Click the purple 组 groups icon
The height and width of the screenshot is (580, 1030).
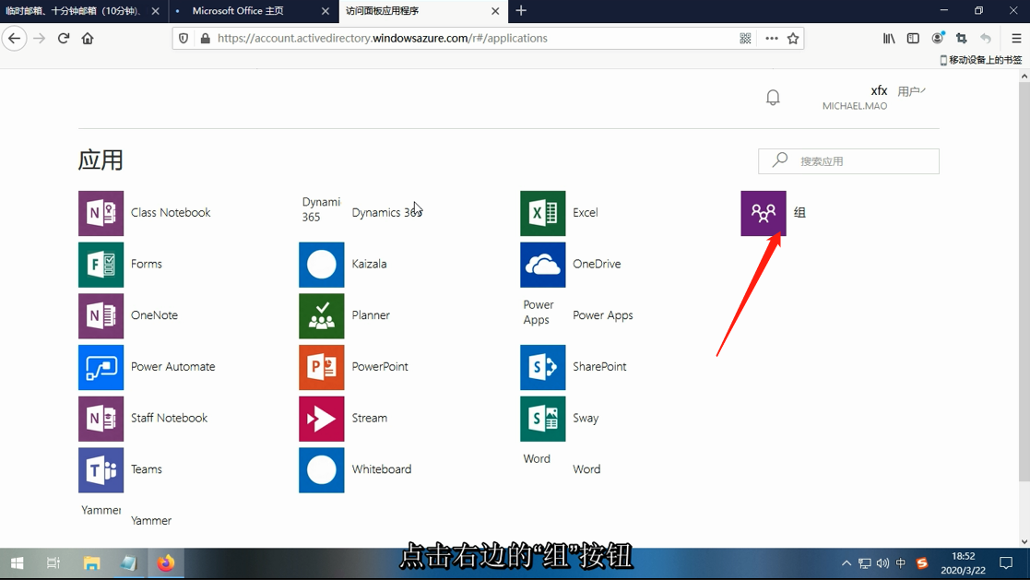[x=764, y=213]
